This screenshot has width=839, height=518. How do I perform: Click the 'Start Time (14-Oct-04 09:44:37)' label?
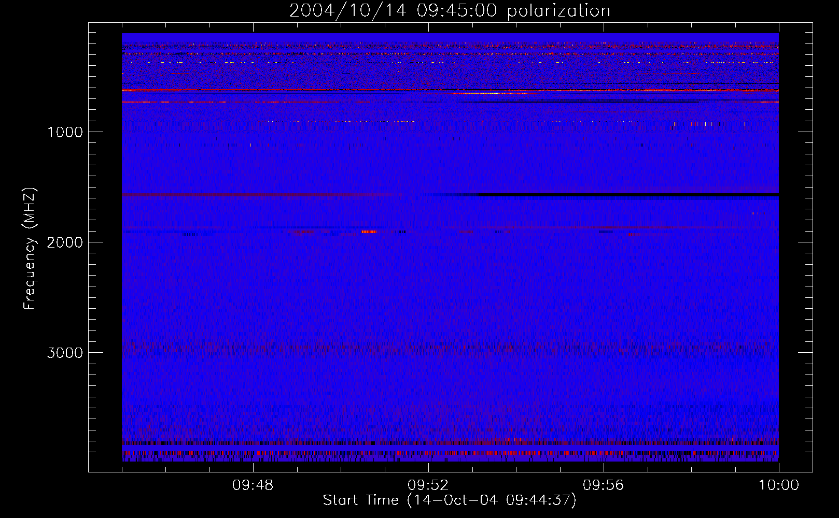click(450, 500)
